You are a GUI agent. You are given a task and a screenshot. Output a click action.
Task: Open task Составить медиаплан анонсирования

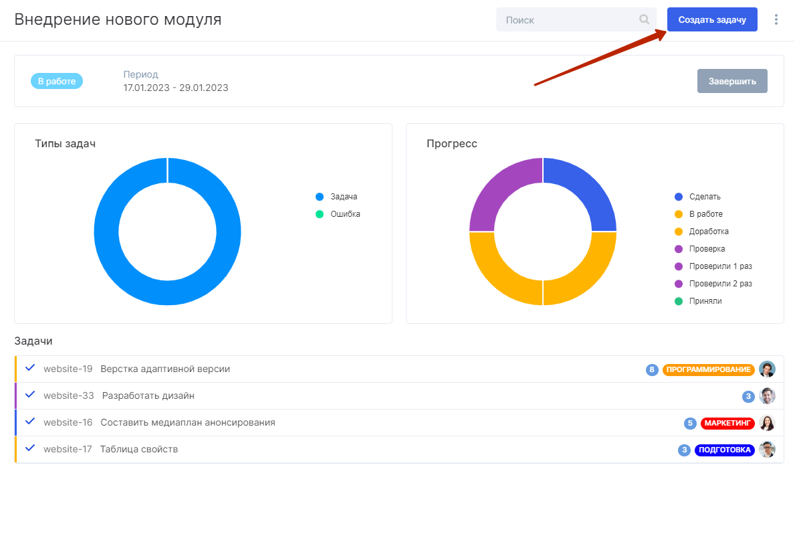[x=188, y=422]
